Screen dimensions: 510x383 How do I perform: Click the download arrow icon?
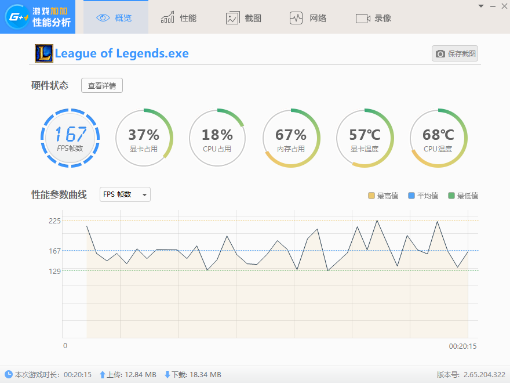pos(167,374)
